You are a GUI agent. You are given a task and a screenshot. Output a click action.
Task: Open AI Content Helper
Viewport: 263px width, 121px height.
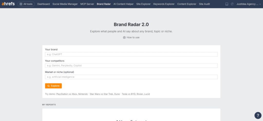tap(124, 4)
